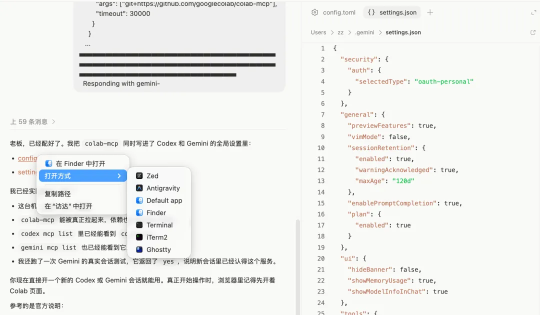Click the Finder app icon in submenu
Image resolution: width=540 pixels, height=315 pixels.
[139, 213]
